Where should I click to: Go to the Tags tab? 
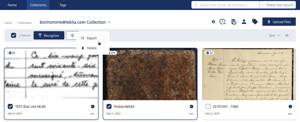[63, 5]
